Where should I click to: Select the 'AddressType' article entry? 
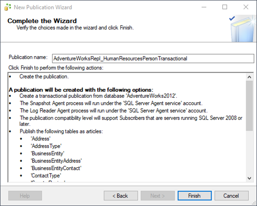[46, 146]
